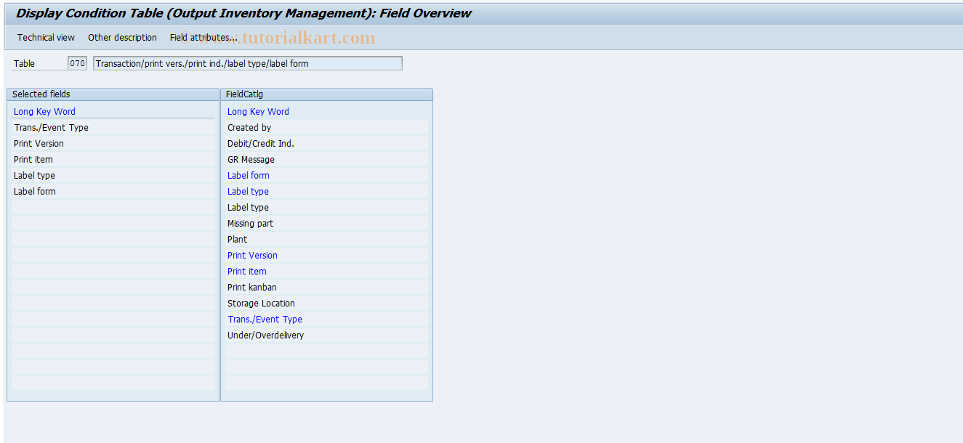Select Print item in Selected fields

(33, 159)
